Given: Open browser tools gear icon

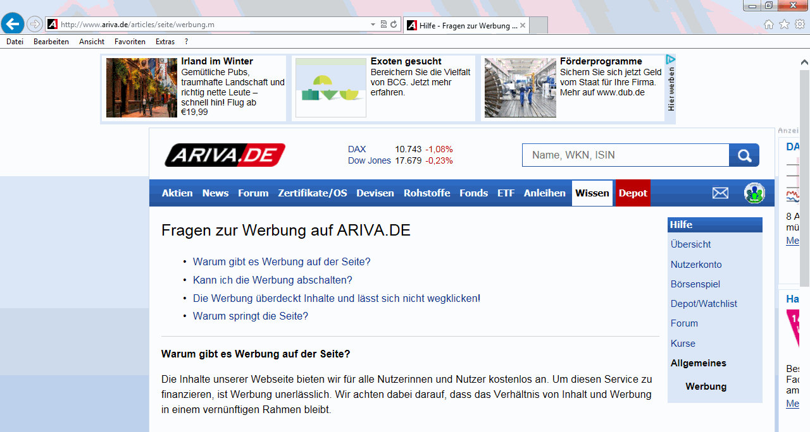Looking at the screenshot, I should coord(800,24).
